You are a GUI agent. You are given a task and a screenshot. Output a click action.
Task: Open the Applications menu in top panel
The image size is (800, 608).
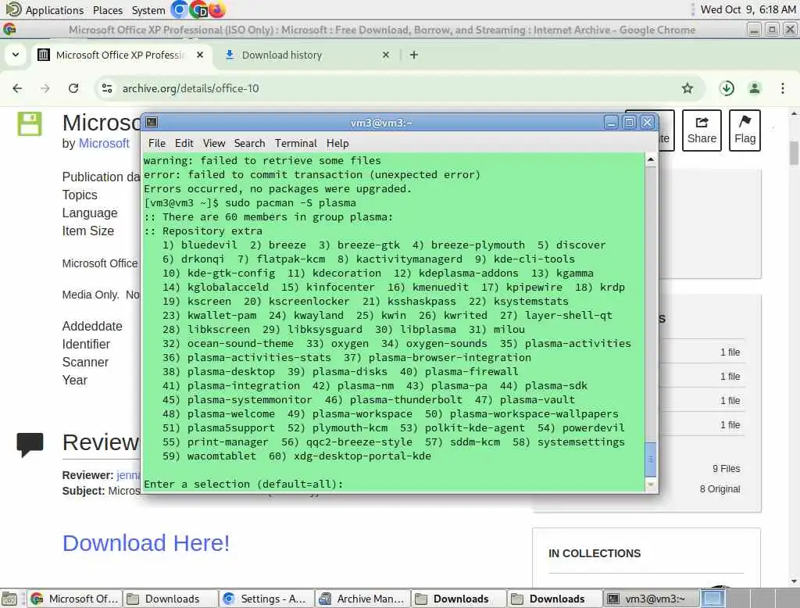[45, 9]
